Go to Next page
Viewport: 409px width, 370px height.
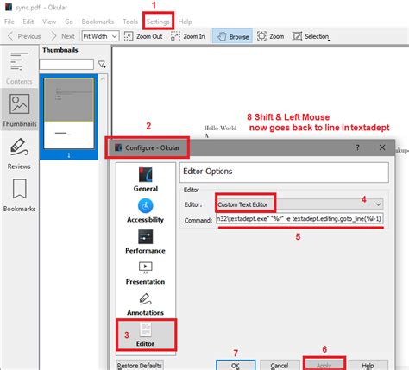coord(63,36)
